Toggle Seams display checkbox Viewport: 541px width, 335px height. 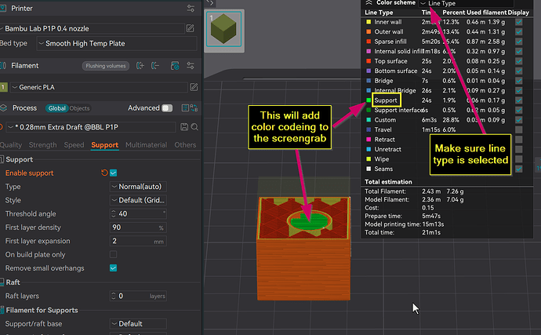coord(518,169)
